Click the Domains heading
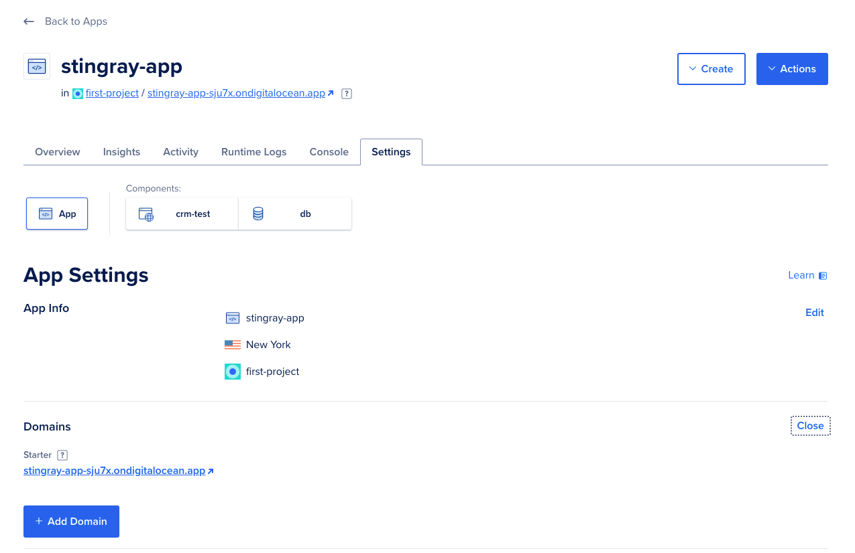The height and width of the screenshot is (553, 855). coord(47,426)
